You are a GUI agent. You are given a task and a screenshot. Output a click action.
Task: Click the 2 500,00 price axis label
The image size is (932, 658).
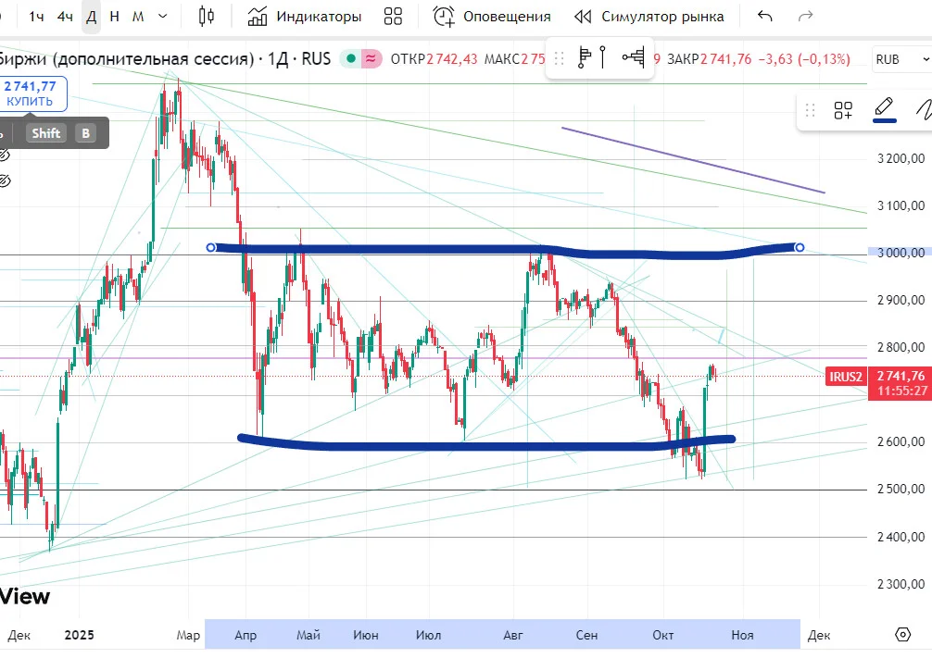point(901,489)
